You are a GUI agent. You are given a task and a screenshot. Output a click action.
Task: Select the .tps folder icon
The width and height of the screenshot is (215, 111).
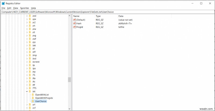(x=30, y=68)
